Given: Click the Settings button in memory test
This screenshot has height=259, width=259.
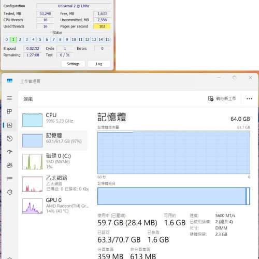Looking at the screenshot, I should 73,64.
